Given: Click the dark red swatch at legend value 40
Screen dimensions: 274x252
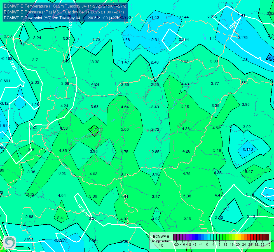Looking at the screenshot, I should (267, 237).
